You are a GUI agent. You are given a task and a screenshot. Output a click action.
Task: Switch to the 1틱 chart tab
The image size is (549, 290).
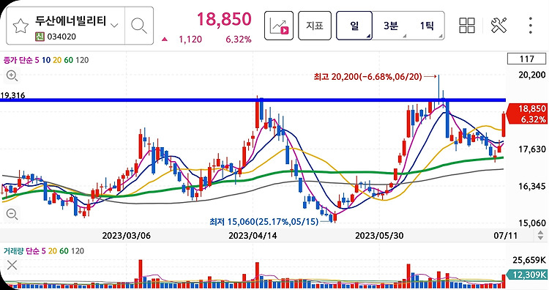click(x=427, y=26)
